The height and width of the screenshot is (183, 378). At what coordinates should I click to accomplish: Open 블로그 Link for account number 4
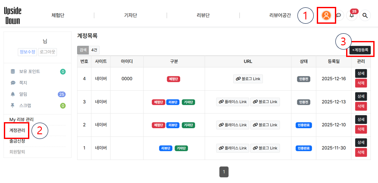(248, 79)
